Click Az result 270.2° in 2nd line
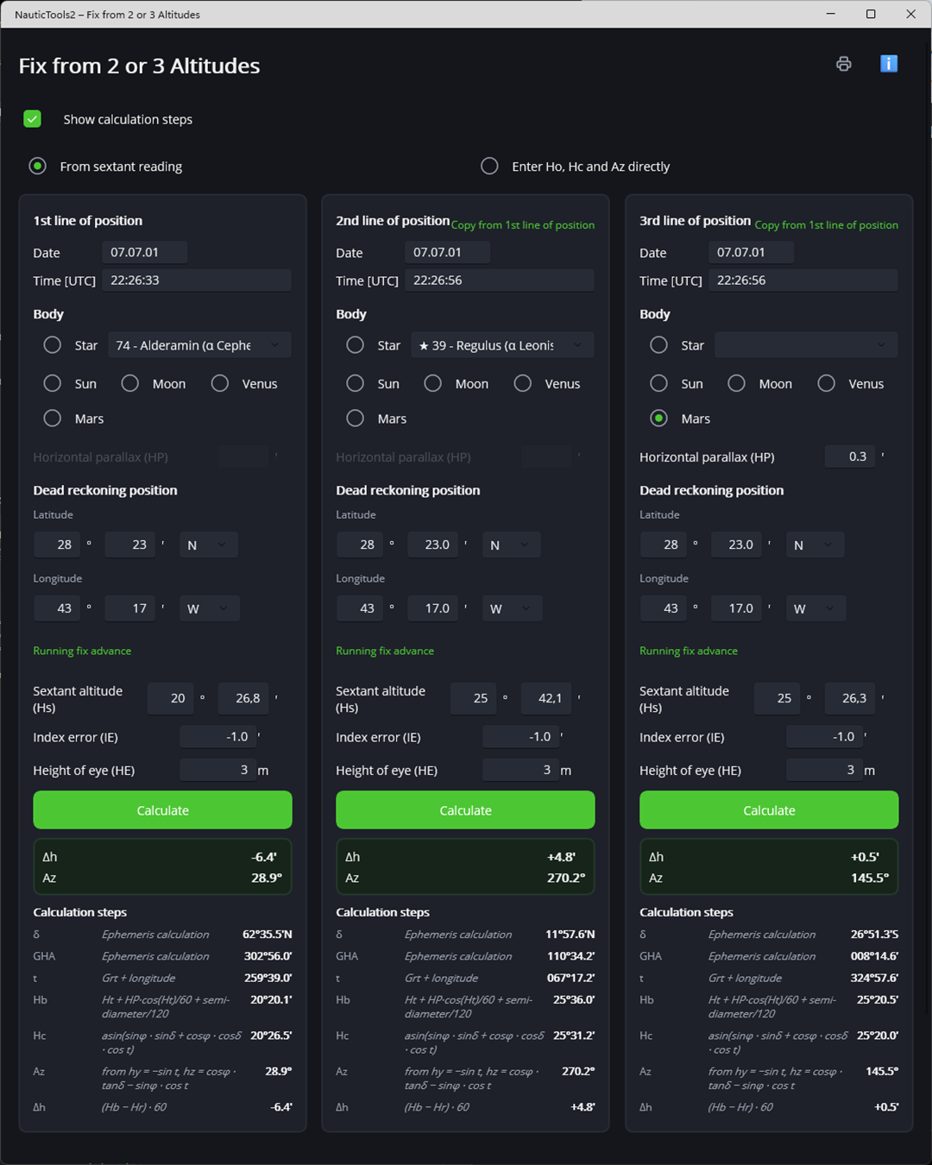Viewport: 932px width, 1165px height. pos(566,878)
